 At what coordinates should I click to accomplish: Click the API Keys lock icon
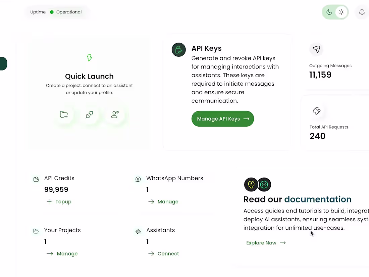179,50
